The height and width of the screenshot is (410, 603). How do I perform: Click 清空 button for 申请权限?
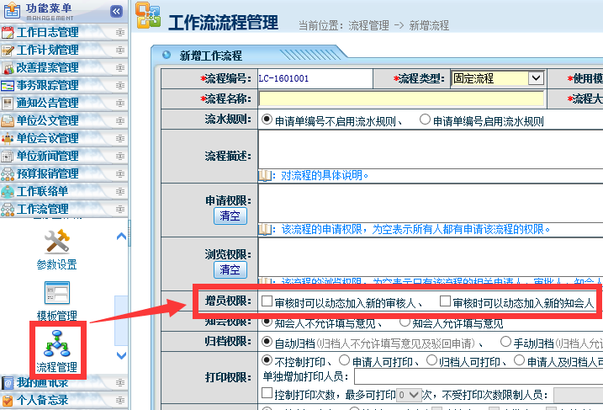[230, 216]
